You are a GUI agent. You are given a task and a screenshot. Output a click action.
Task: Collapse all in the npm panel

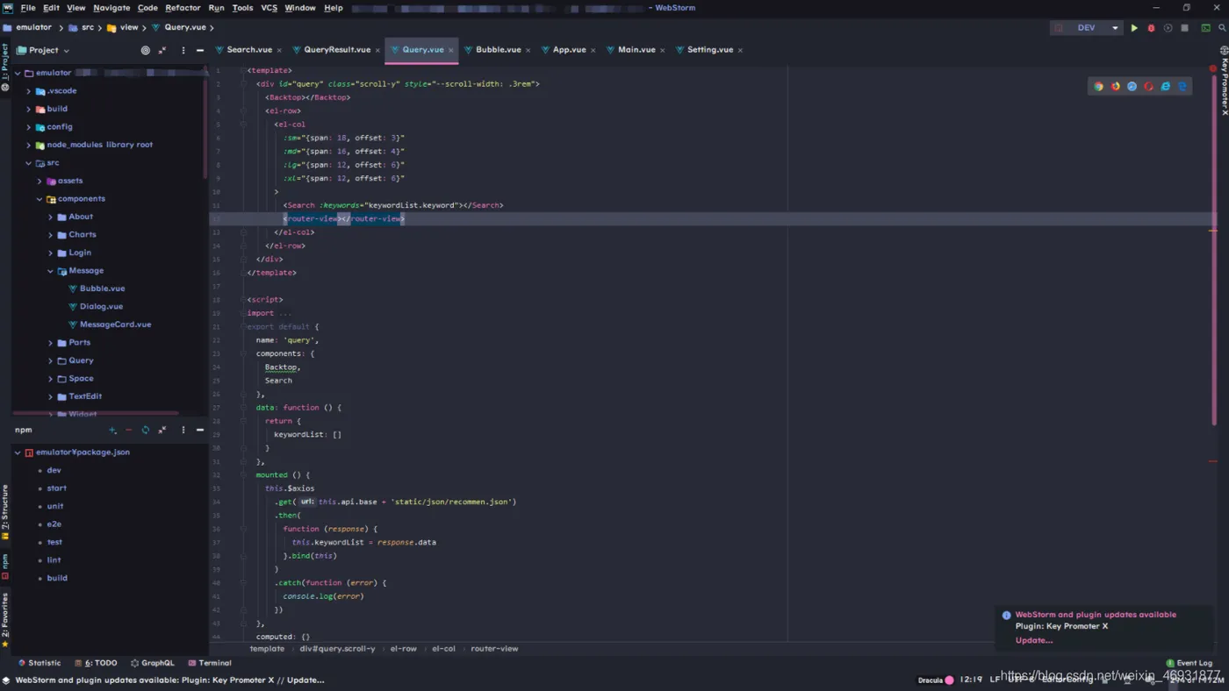point(162,430)
